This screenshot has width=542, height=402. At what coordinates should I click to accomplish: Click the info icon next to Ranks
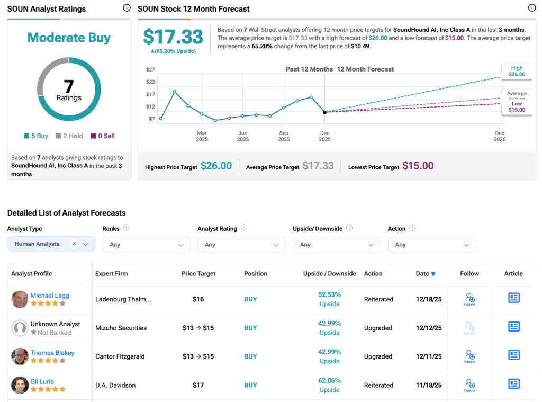point(126,228)
